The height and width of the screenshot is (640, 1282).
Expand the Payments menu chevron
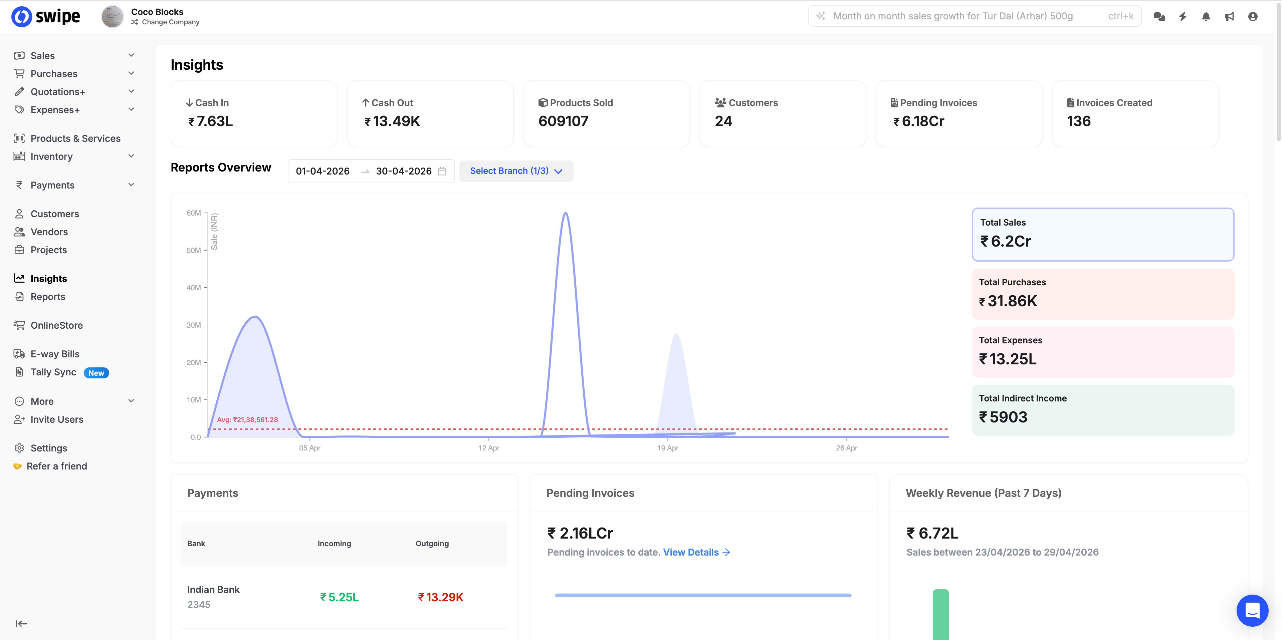click(132, 185)
